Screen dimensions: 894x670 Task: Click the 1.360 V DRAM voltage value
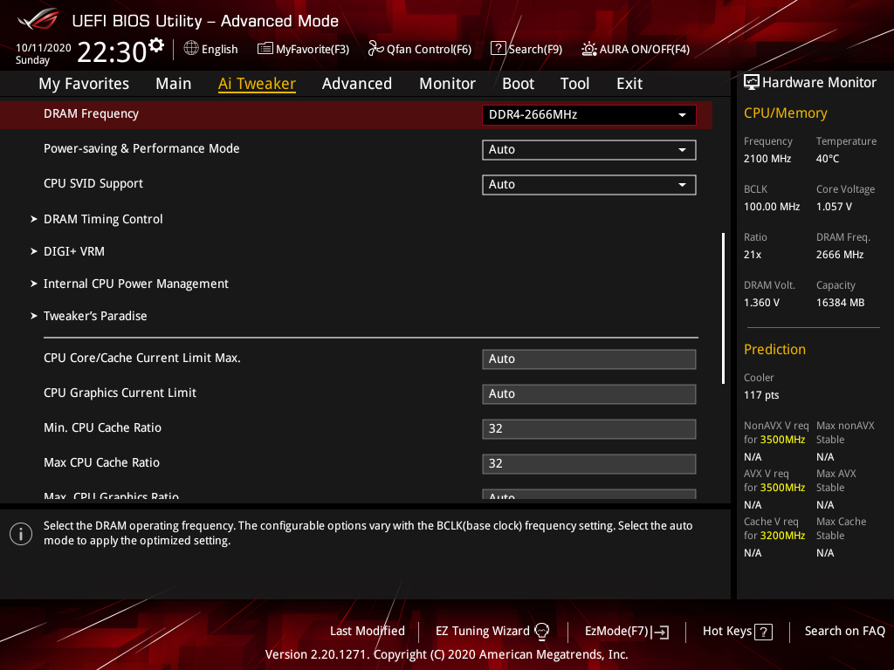click(x=761, y=303)
